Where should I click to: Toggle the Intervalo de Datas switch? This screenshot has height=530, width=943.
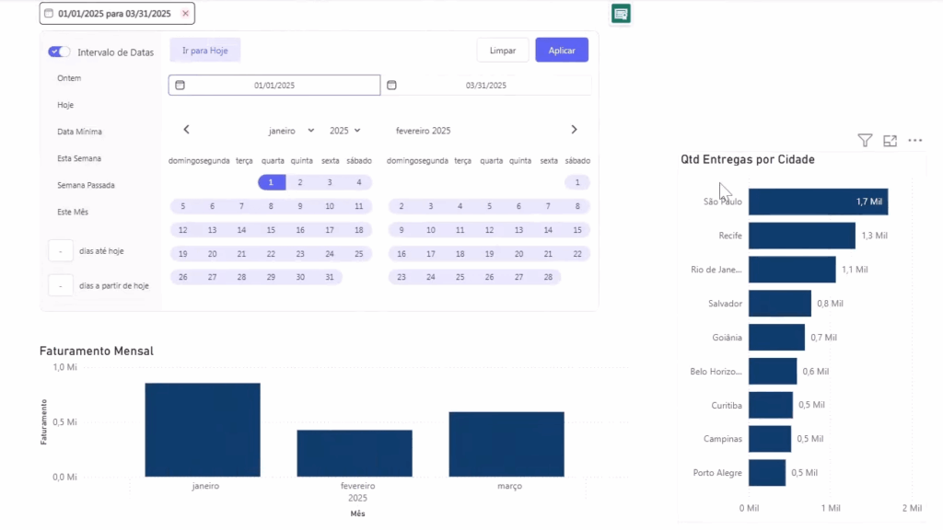pyautogui.click(x=59, y=52)
